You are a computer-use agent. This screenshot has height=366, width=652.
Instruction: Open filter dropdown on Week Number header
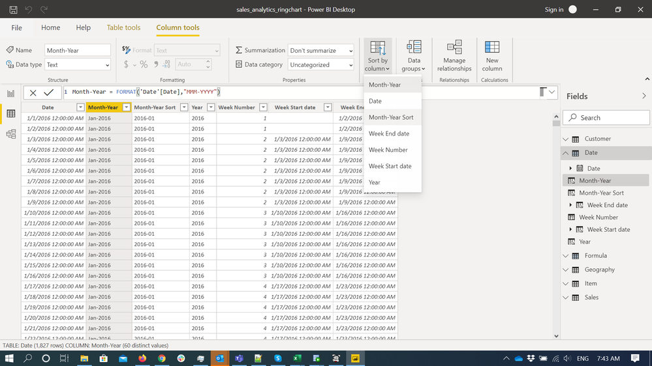pyautogui.click(x=263, y=107)
